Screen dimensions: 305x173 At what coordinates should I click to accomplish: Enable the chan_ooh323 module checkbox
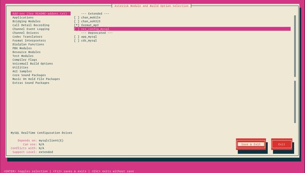point(77,21)
